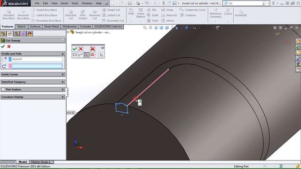This screenshot has width=301, height=169.
Task: Open the Insert menu
Action: 64,3
